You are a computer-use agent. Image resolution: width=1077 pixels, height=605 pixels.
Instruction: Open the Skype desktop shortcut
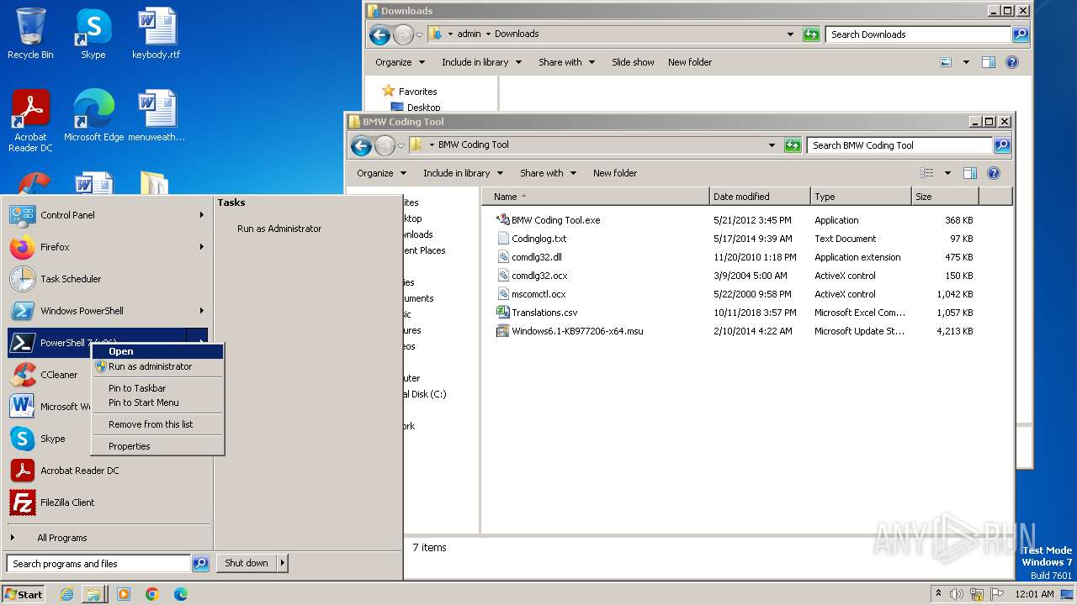pos(93,34)
